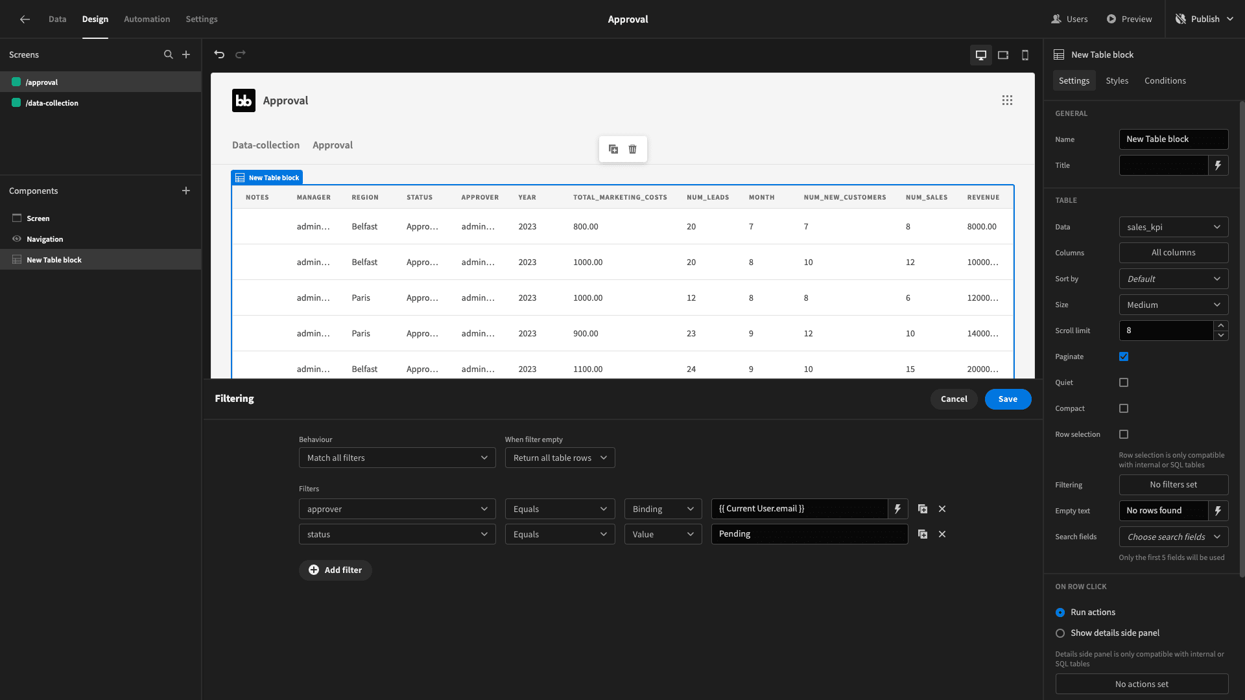Delete the selected table block
Viewport: 1245px width, 700px height.
click(x=633, y=149)
